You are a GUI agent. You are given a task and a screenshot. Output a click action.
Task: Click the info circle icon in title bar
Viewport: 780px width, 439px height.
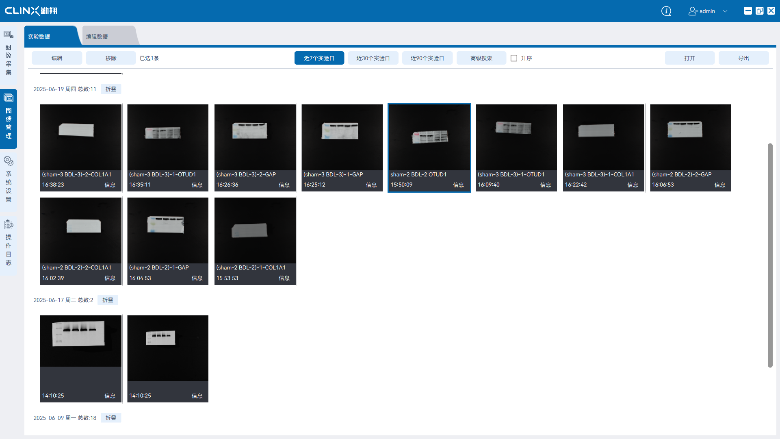pyautogui.click(x=666, y=11)
